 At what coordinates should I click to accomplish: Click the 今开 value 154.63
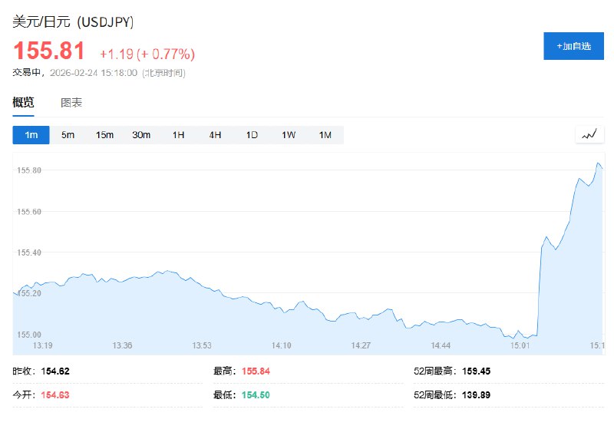55,395
